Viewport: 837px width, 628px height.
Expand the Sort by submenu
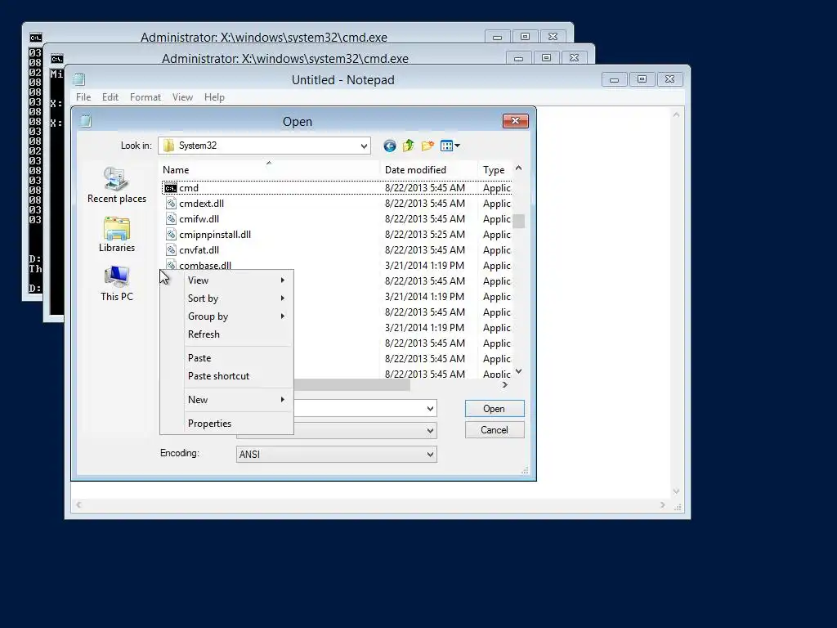pyautogui.click(x=237, y=298)
